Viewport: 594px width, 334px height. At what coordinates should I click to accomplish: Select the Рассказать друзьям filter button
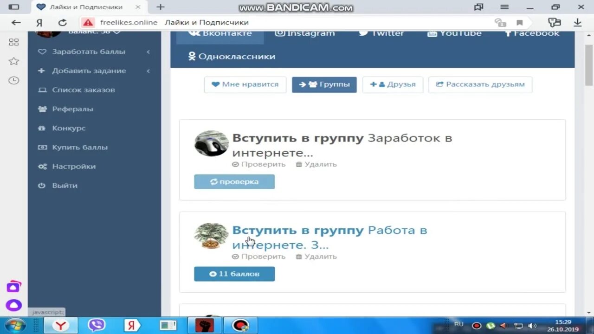(480, 84)
